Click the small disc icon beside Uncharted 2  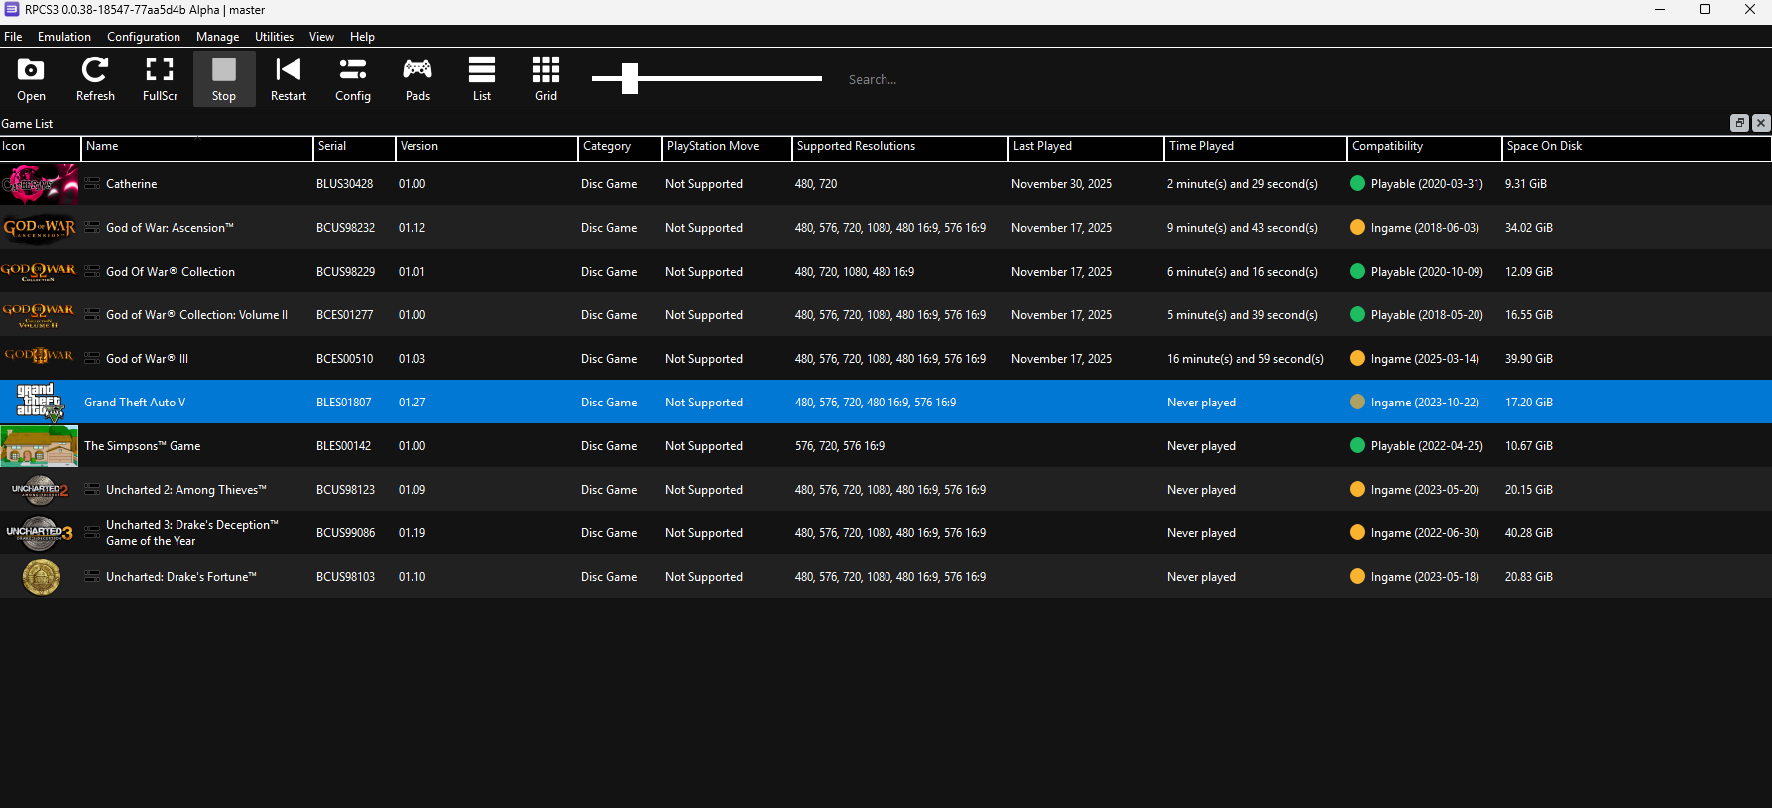(92, 489)
